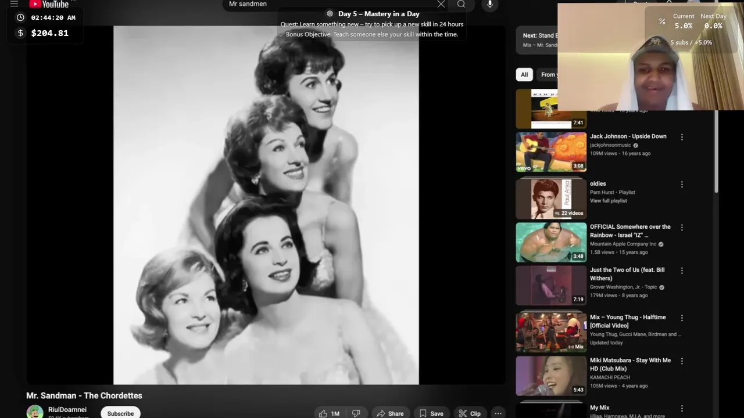Click the 'Next Day 0.0%' stat
The width and height of the screenshot is (744, 418).
pos(713,21)
